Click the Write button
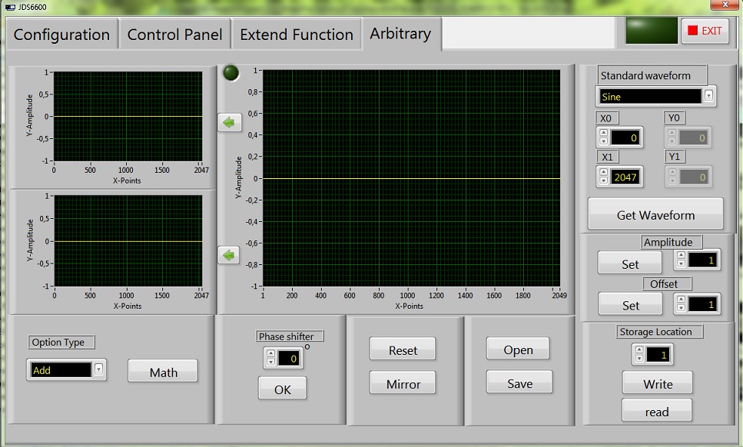743x447 pixels. (x=658, y=383)
